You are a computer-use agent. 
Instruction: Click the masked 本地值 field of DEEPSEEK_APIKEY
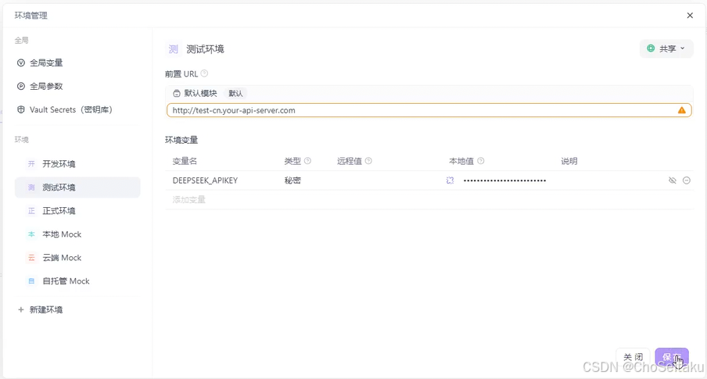click(x=504, y=181)
